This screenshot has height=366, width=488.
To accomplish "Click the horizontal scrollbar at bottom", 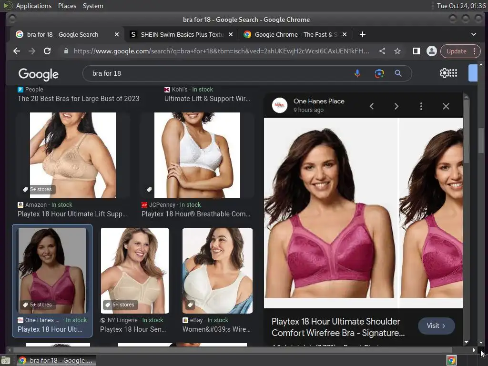I will [x=232, y=350].
